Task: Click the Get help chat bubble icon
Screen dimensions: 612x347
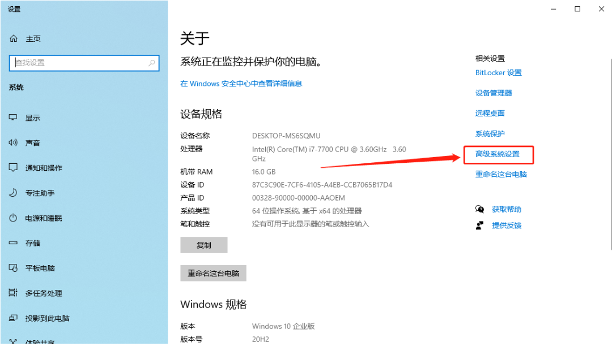Action: pyautogui.click(x=480, y=210)
